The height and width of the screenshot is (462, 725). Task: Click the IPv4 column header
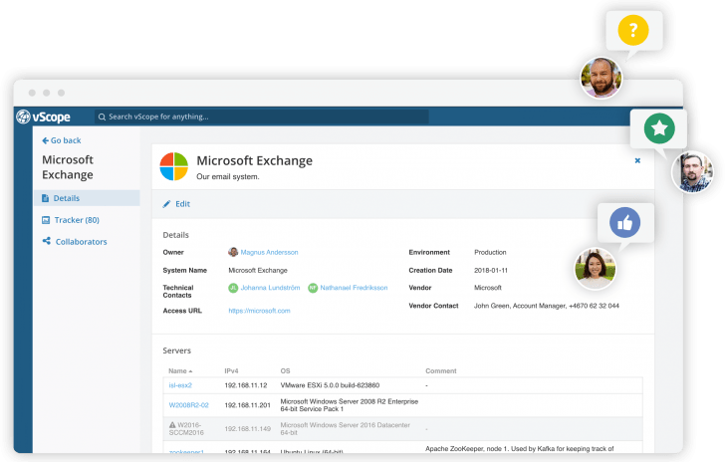231,371
